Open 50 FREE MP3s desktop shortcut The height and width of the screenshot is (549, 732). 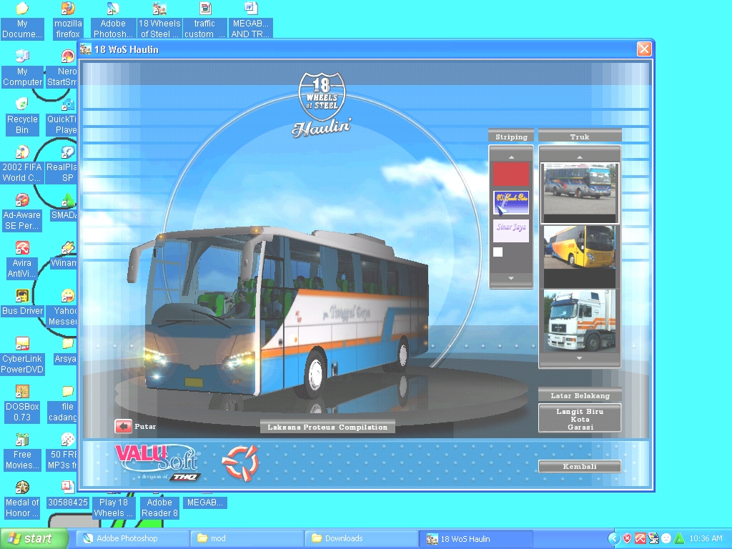[x=63, y=452]
